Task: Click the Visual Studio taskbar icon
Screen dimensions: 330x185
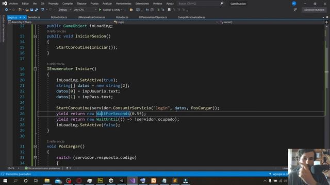Action: pos(133,180)
